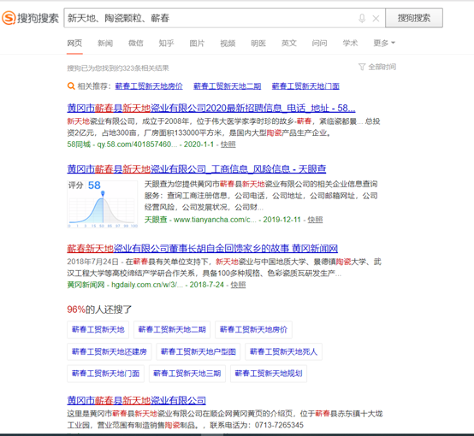Switch to the 学术 tab

pos(350,44)
